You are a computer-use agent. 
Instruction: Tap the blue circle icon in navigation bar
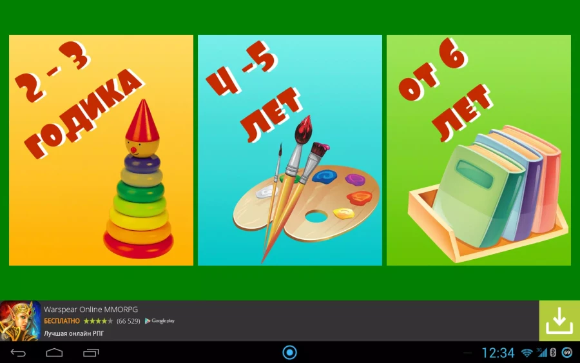(x=290, y=352)
